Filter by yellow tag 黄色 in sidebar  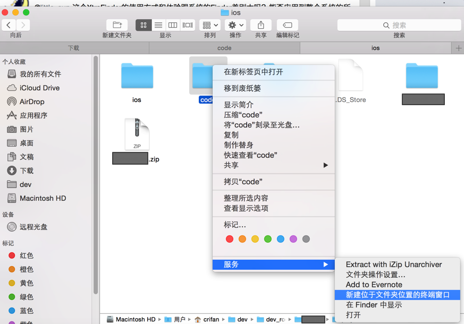point(27,283)
